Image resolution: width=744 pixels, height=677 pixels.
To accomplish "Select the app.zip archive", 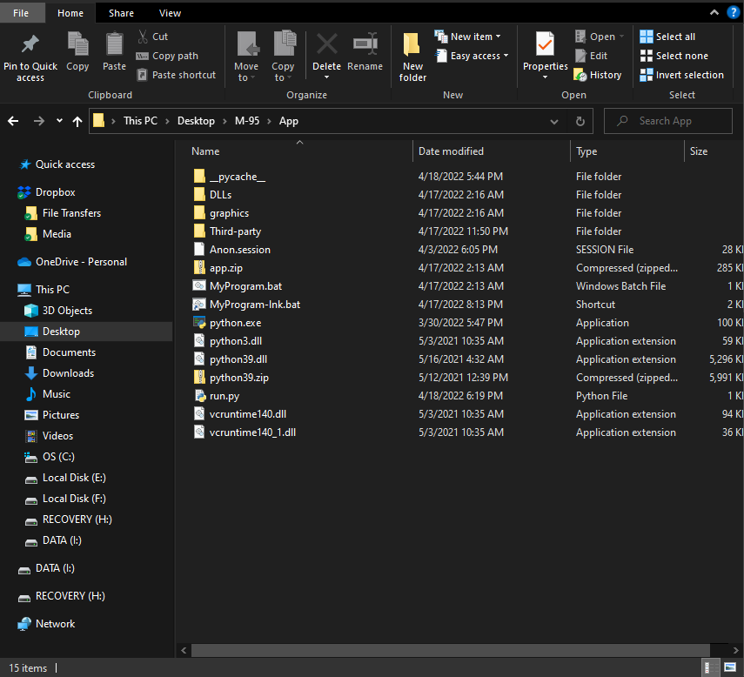I will [x=226, y=268].
